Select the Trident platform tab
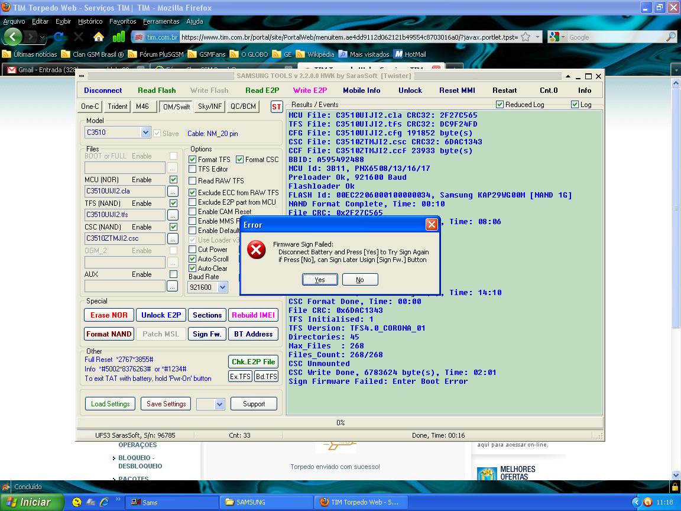Screen dimensions: 681x511 coord(117,106)
